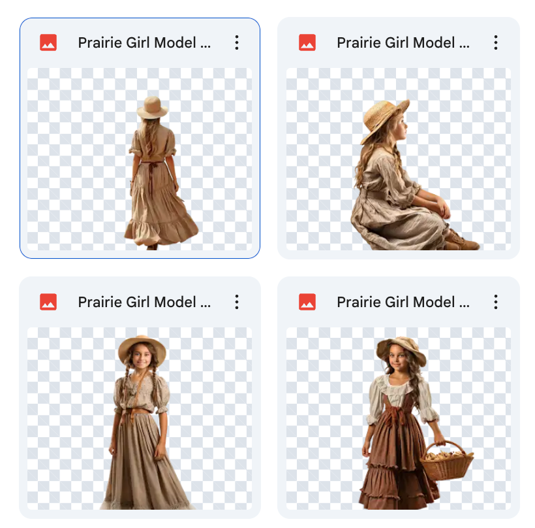Viewport: 535px width, 528px height.
Task: Open three-dot menu for braided girl file
Action: (x=236, y=302)
